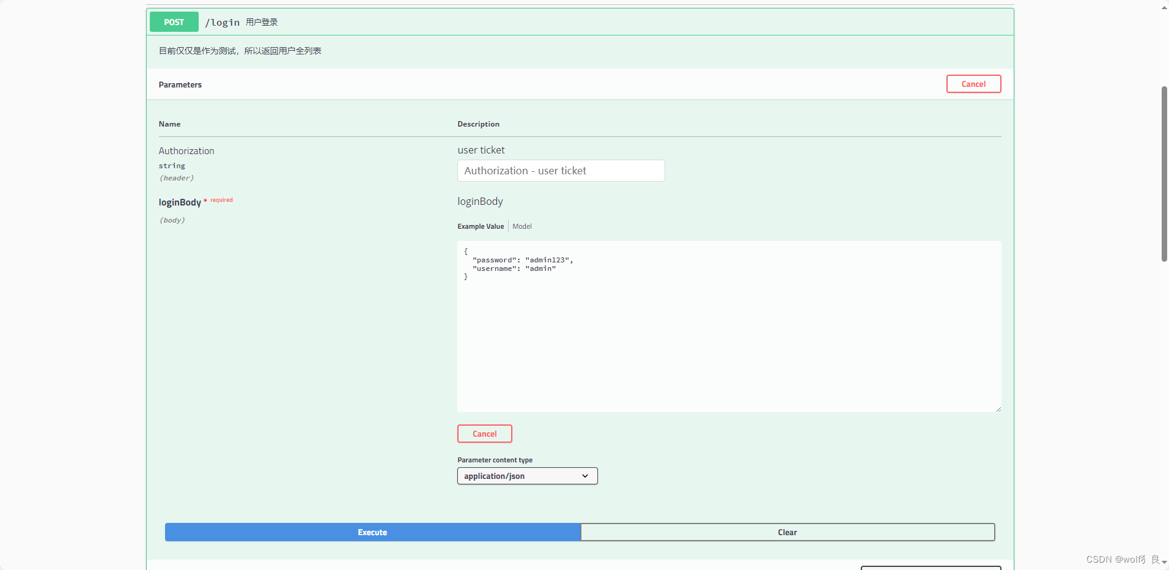Switch to the Example Value tab

[481, 226]
